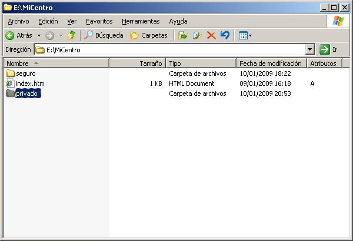Click the green up-folder icon
This screenshot has height=241, width=353.
click(71, 35)
